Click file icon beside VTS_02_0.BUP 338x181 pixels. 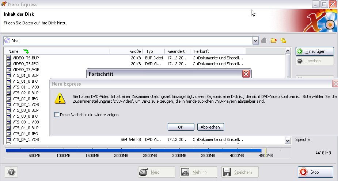point(9,93)
